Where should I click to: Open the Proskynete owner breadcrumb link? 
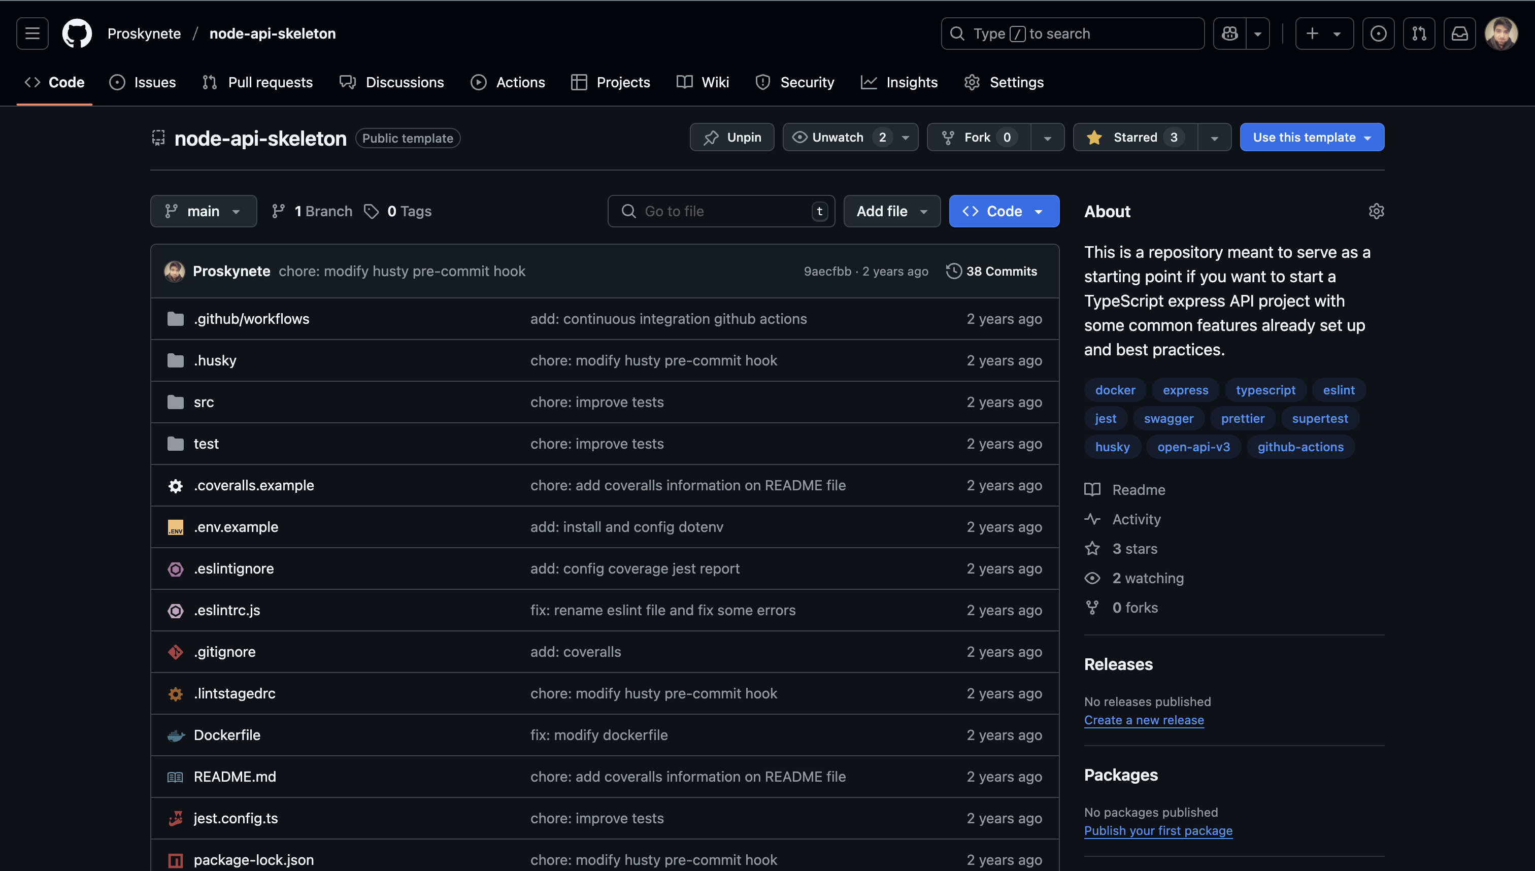tap(144, 33)
